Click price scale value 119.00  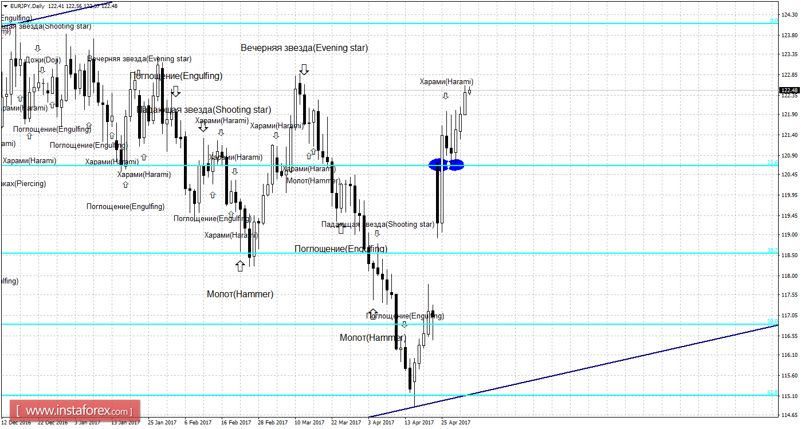point(790,235)
